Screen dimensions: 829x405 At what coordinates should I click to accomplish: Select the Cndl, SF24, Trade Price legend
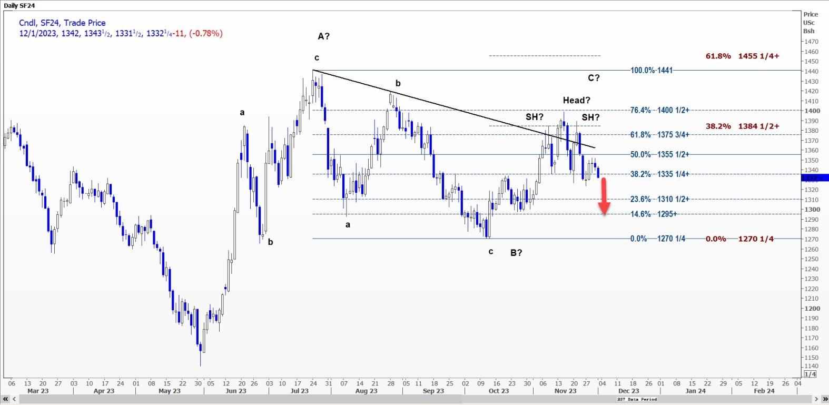pos(62,23)
